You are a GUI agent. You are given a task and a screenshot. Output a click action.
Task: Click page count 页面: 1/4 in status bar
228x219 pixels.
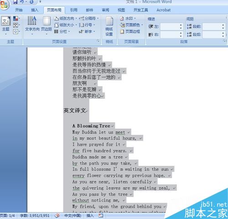tap(7, 216)
